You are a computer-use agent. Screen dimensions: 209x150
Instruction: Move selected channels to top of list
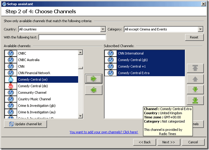[x=195, y=68]
